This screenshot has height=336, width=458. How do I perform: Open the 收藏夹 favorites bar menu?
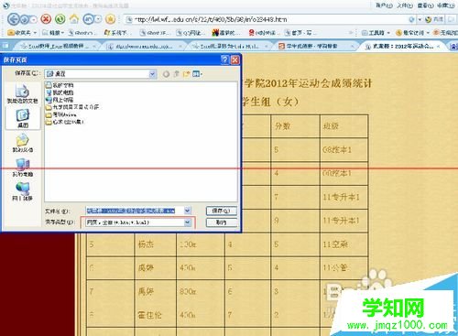point(22,32)
